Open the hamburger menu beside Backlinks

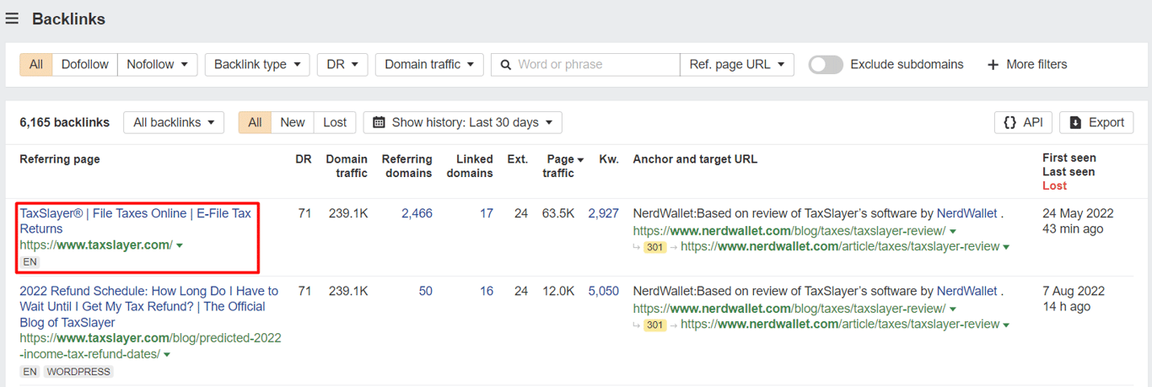[x=12, y=19]
